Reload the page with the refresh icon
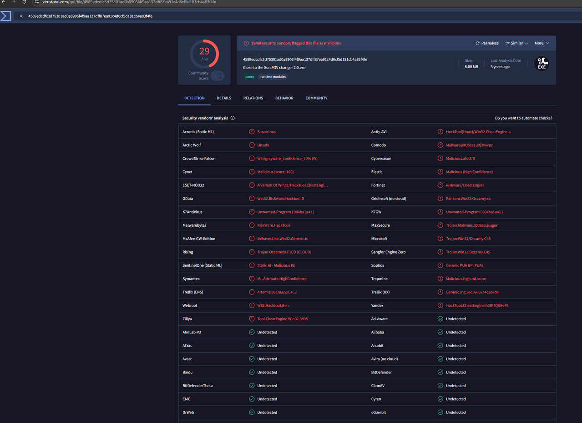 24,2
